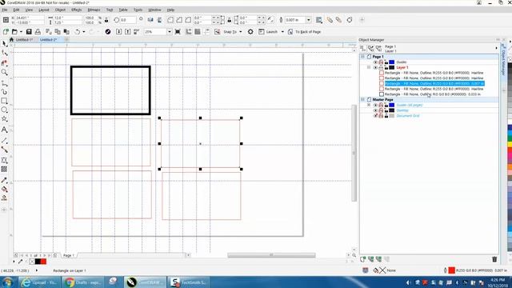Click the Import icon in toolbar
Viewport: 512px width, 288px height.
[x=119, y=32]
